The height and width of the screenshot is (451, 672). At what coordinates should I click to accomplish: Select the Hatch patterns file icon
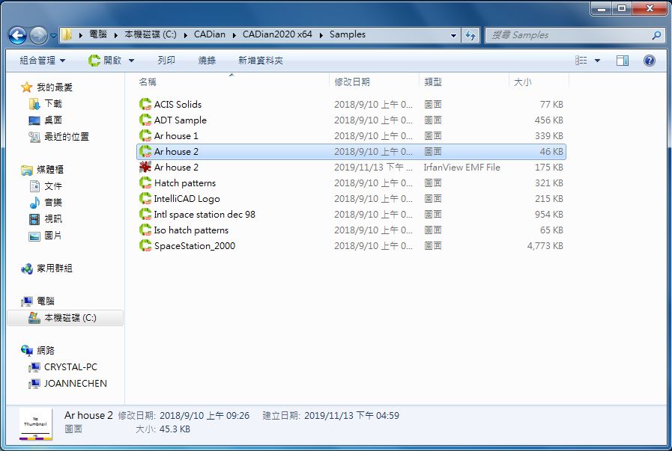point(145,182)
